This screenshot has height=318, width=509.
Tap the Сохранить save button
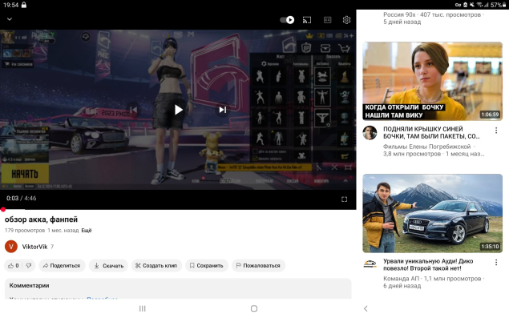(207, 265)
